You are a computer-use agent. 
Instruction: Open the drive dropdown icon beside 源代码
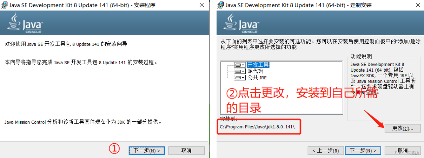click(x=240, y=71)
